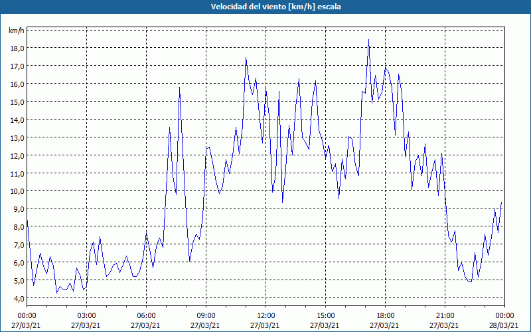Screen dimensions: 531x332
Task: Click the '09:00' time axis label
Action: pyautogui.click(x=206, y=316)
